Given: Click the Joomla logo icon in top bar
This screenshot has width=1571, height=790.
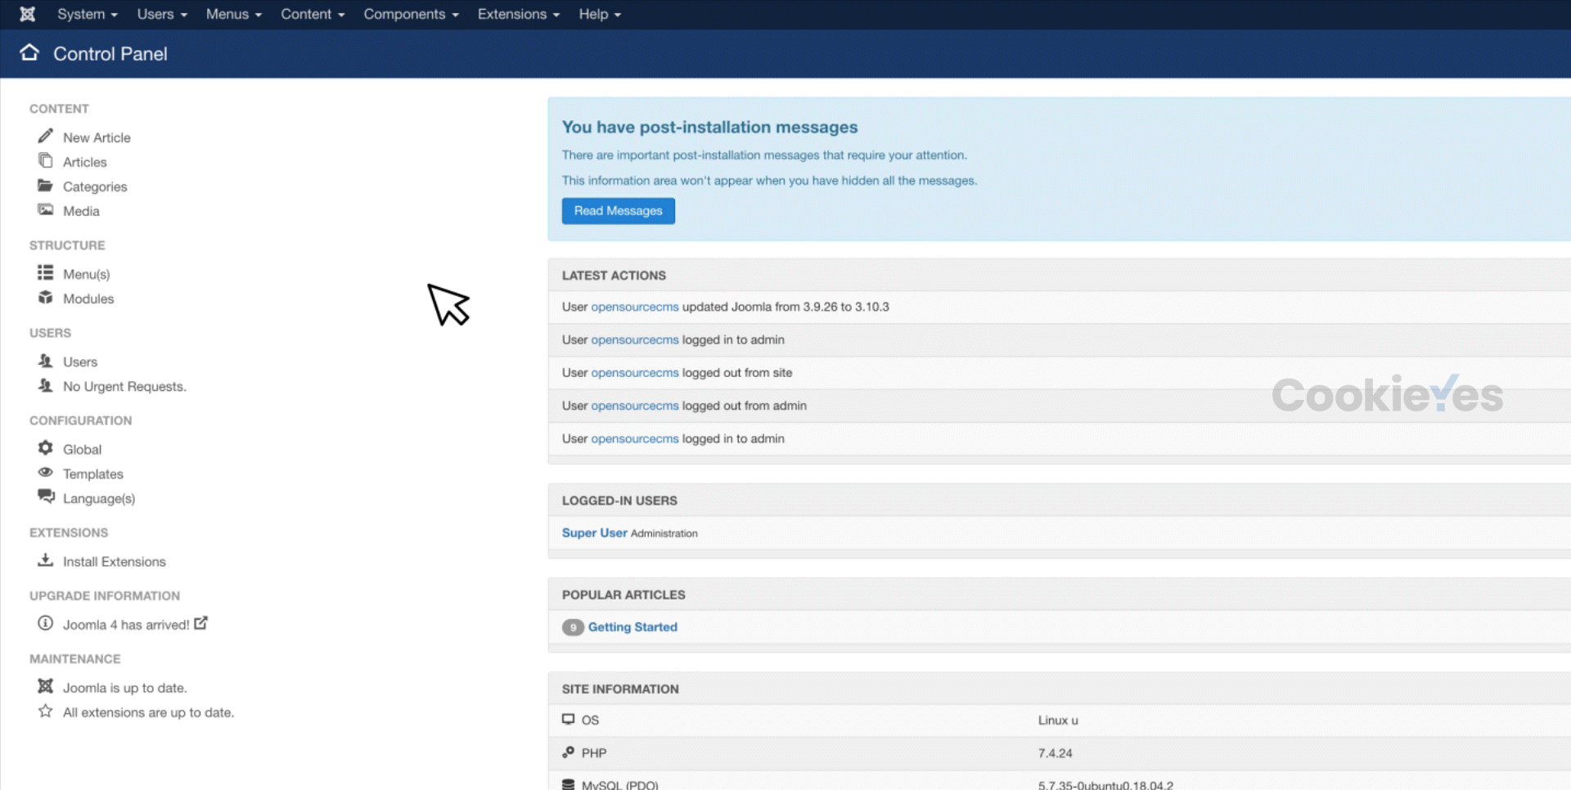Looking at the screenshot, I should [x=27, y=14].
